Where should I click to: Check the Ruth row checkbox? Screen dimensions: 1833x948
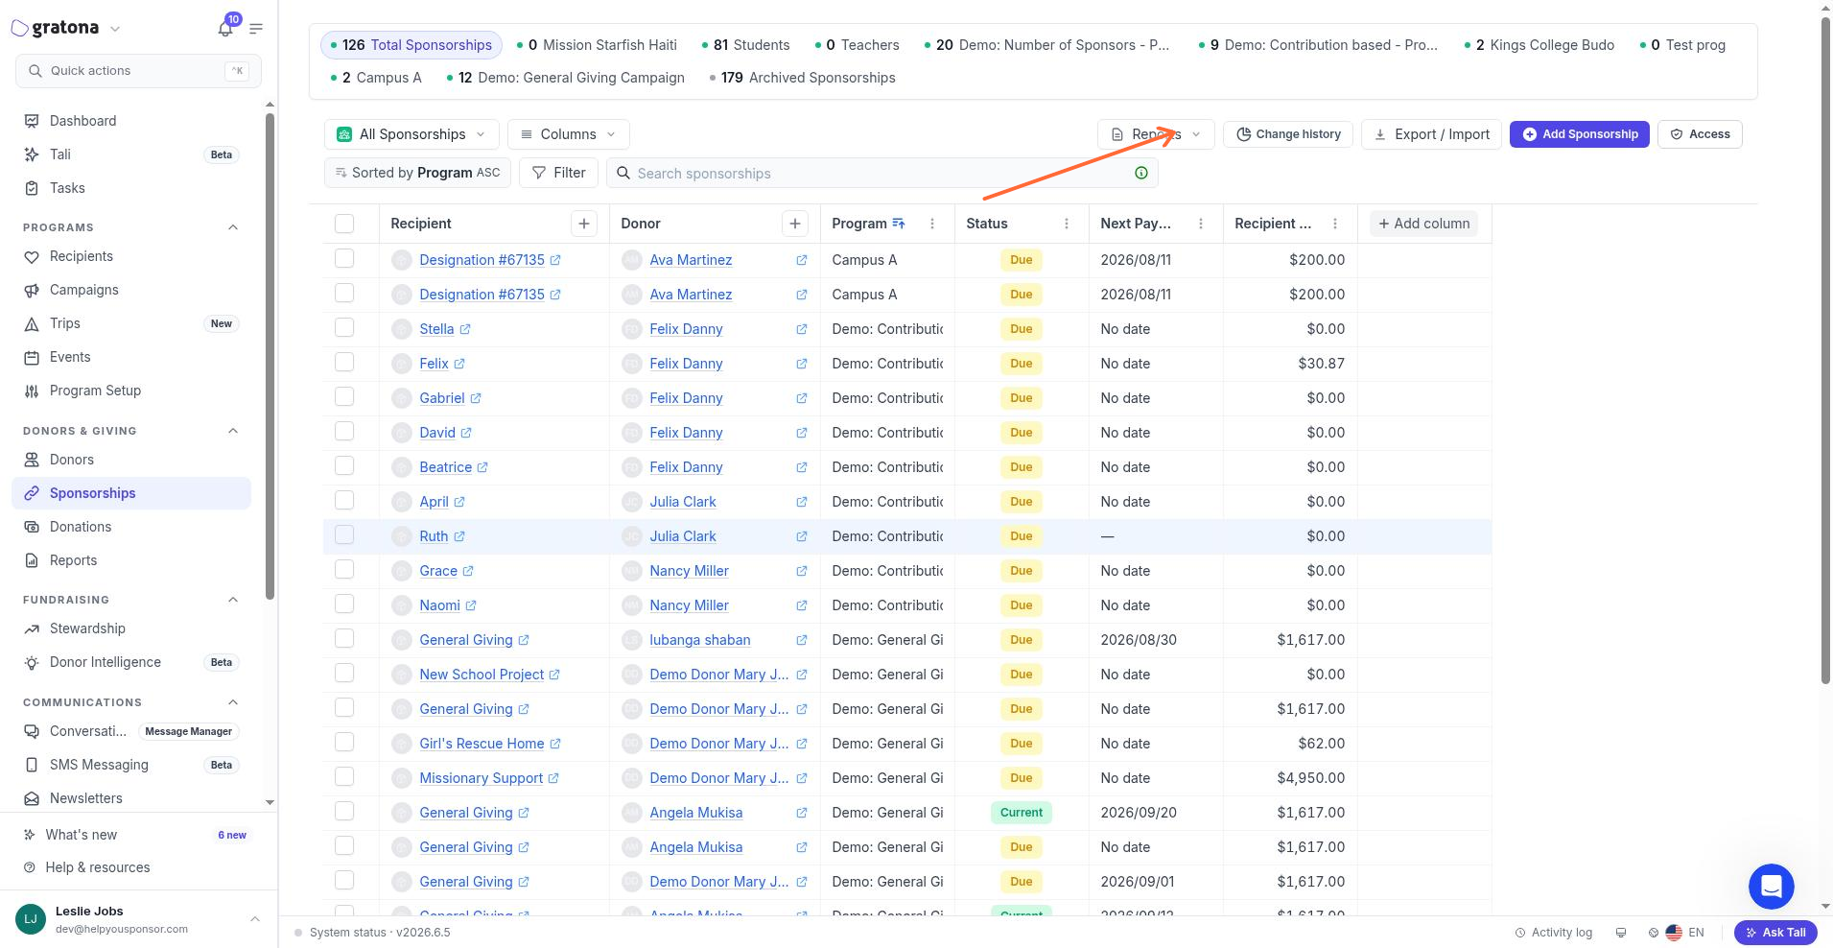click(x=344, y=534)
